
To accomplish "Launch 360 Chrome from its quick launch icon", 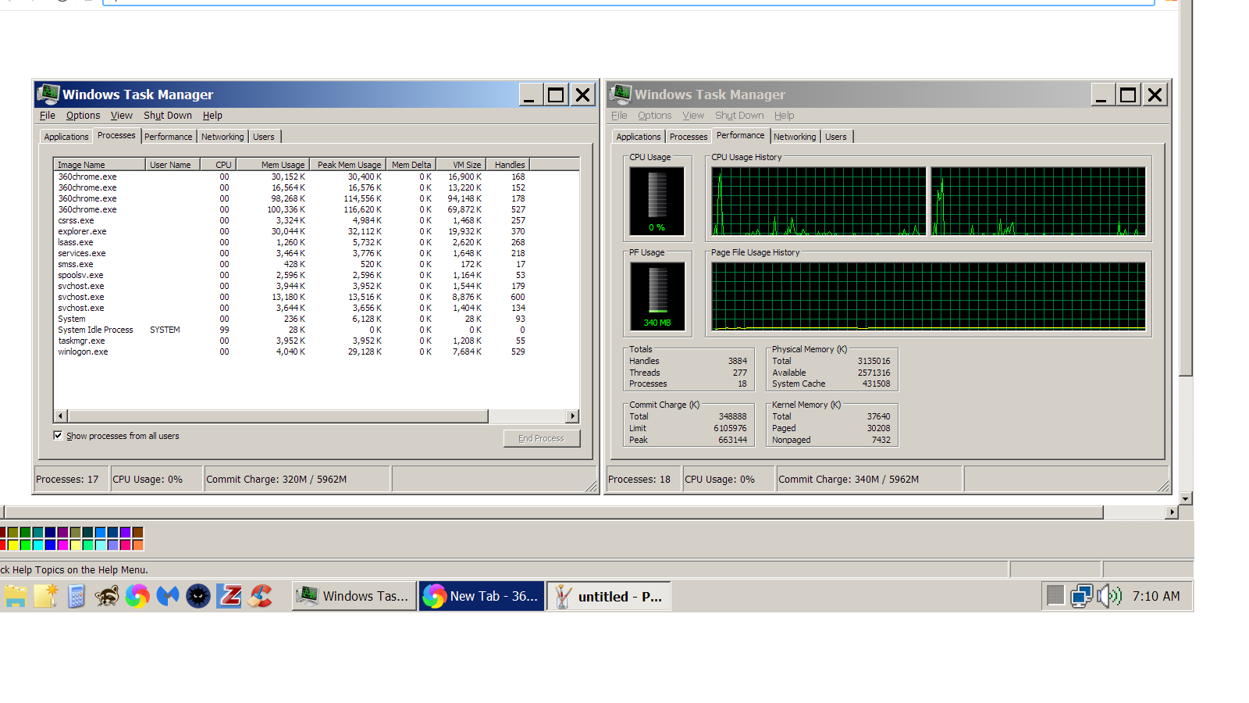I will click(137, 596).
